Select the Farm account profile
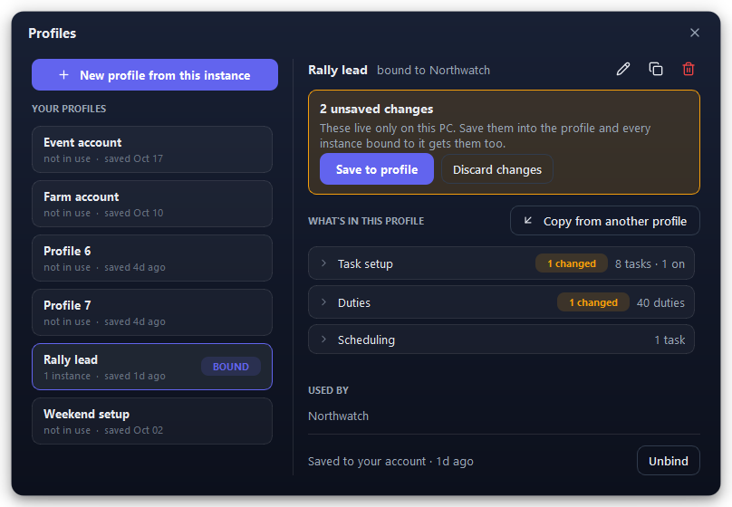Image resolution: width=732 pixels, height=507 pixels. (x=151, y=204)
